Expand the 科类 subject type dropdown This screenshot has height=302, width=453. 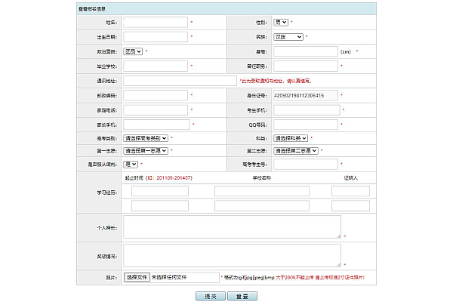pos(290,138)
